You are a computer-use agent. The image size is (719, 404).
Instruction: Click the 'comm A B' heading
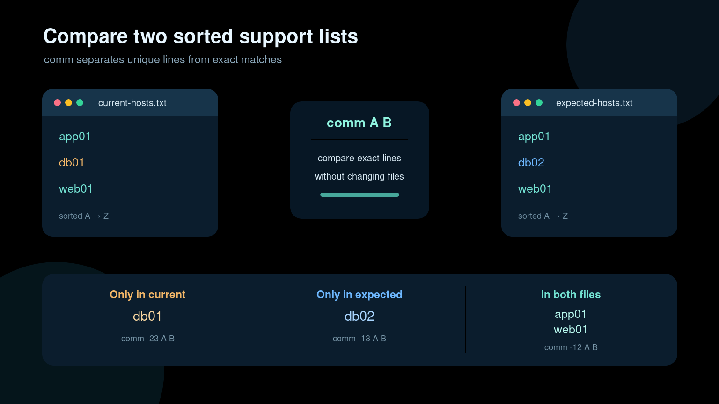(x=359, y=123)
